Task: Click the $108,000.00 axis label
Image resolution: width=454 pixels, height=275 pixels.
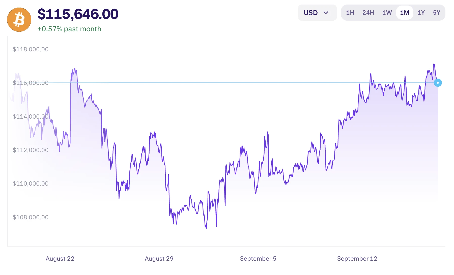Action: click(31, 217)
